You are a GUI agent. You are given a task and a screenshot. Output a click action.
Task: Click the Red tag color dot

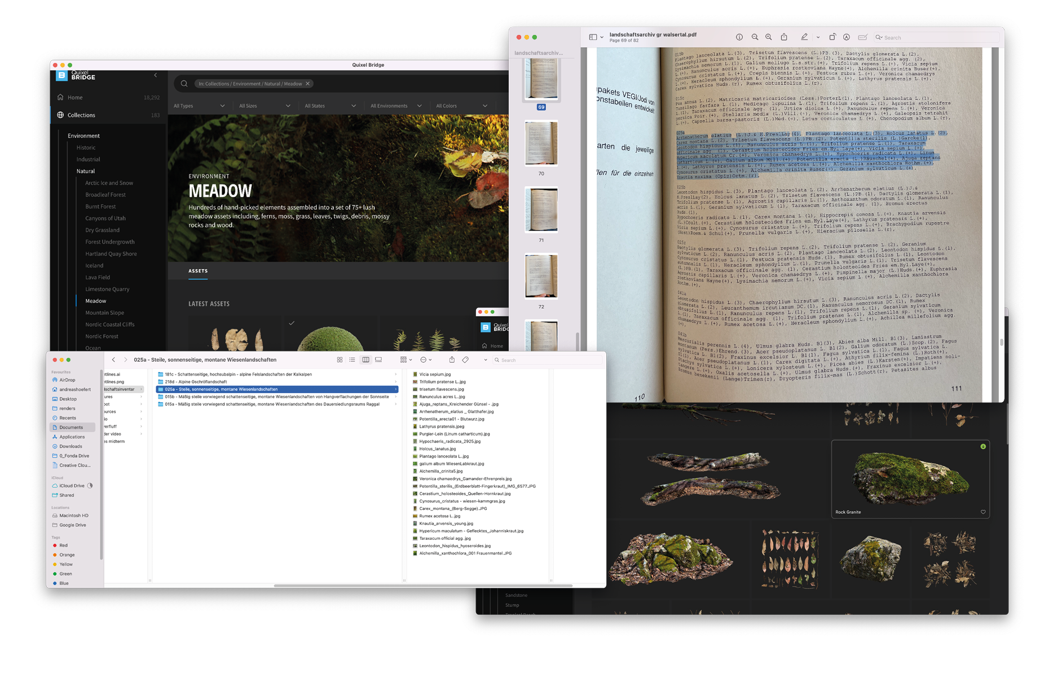[55, 545]
